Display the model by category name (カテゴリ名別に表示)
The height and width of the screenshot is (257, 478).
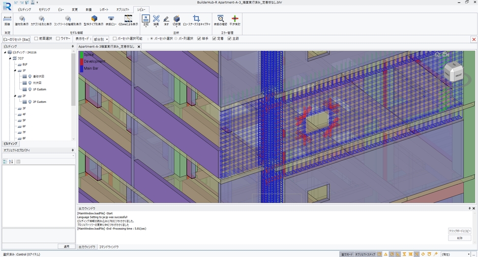coord(41,20)
